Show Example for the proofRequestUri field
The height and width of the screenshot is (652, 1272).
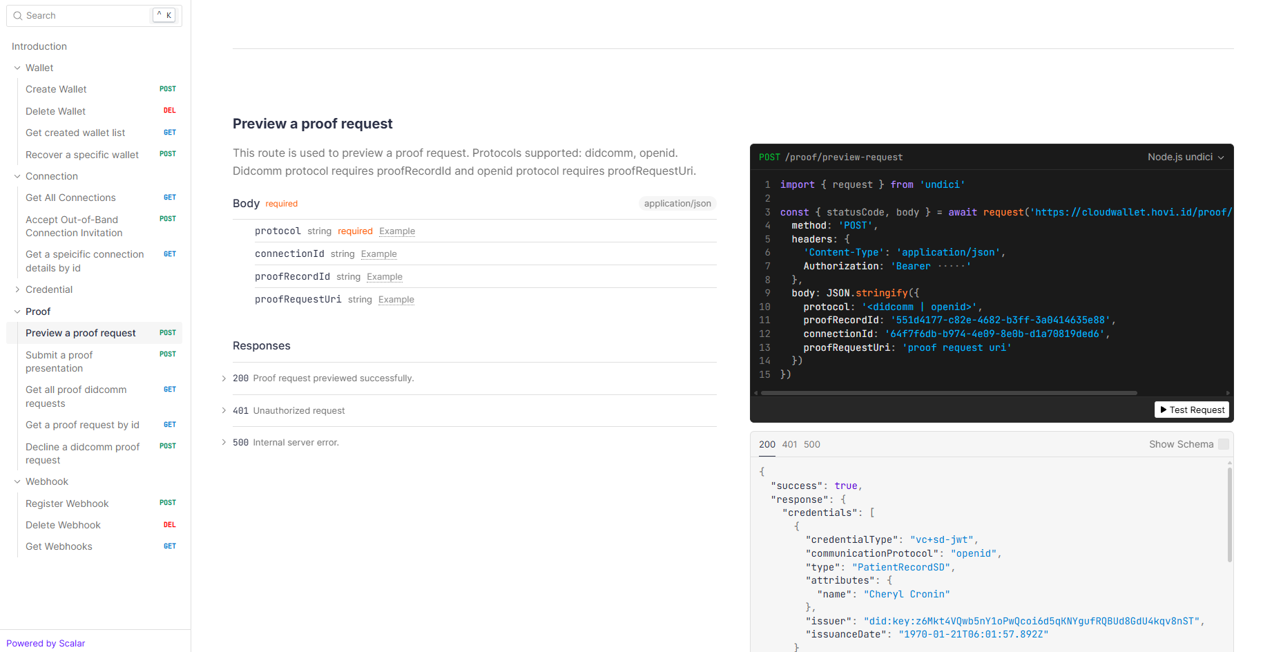click(x=396, y=300)
